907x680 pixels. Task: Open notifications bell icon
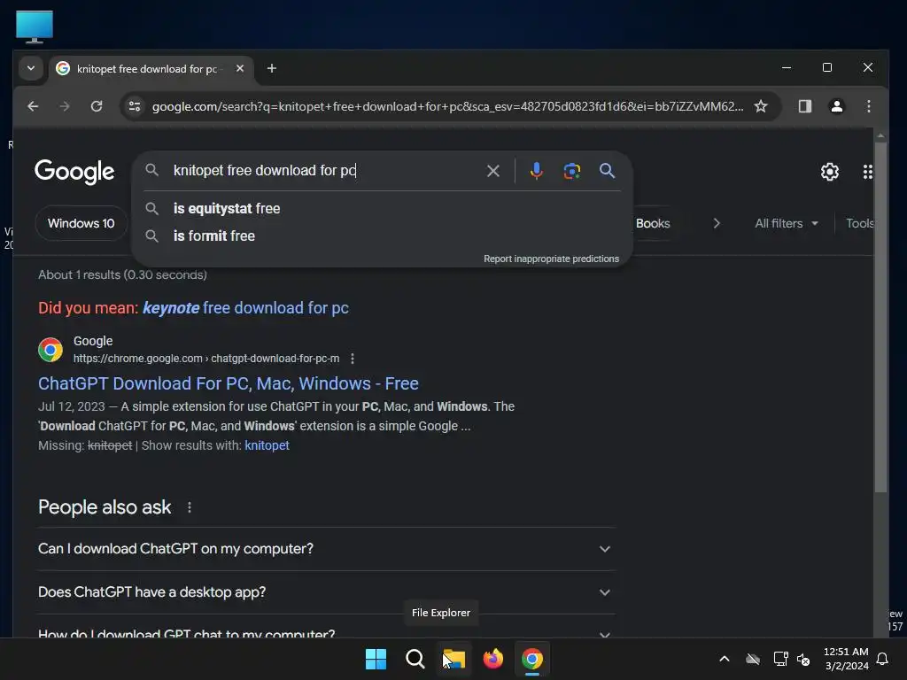(882, 659)
